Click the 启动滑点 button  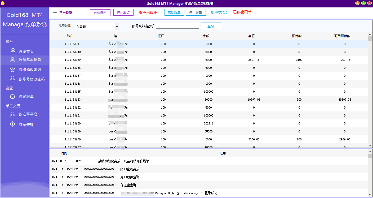click(x=100, y=13)
